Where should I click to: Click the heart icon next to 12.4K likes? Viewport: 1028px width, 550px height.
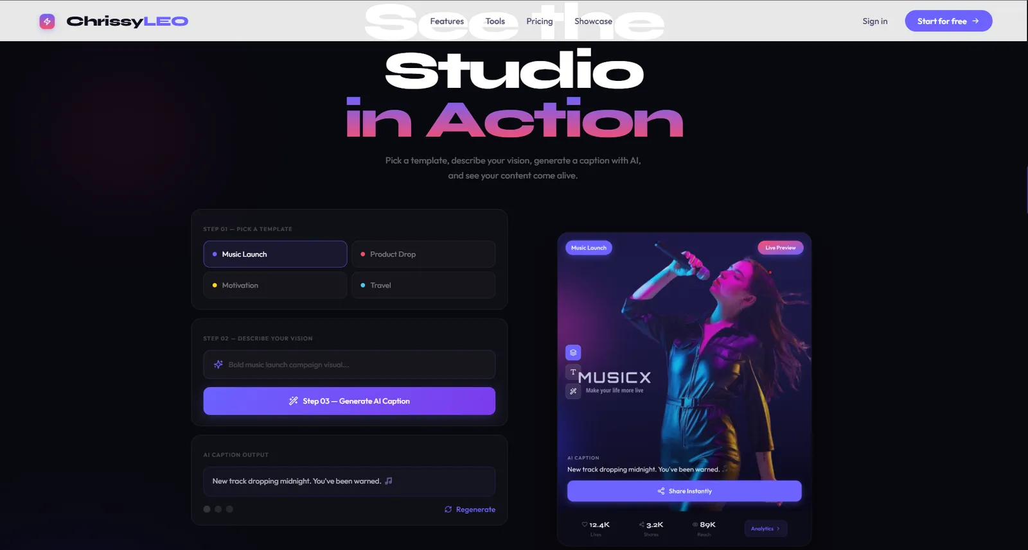585,524
